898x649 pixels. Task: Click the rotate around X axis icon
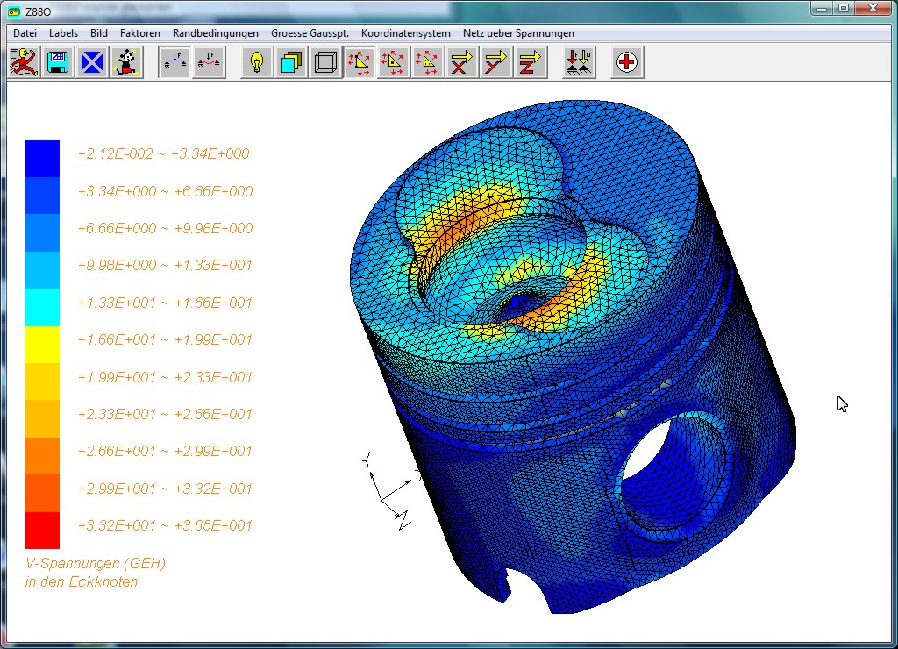(x=461, y=63)
